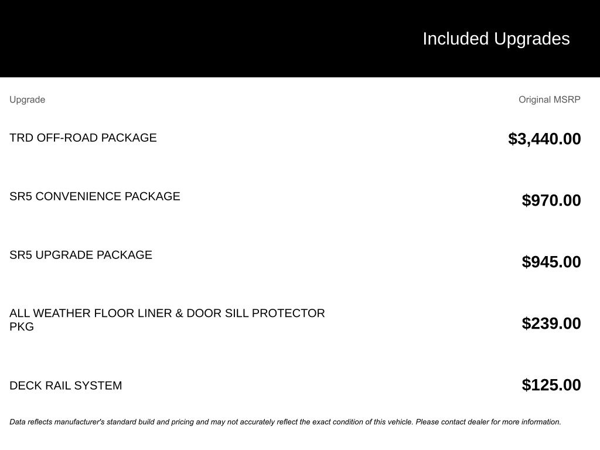Click the word CONVENIENCE in package name
This screenshot has width=600, height=450.
(x=79, y=196)
